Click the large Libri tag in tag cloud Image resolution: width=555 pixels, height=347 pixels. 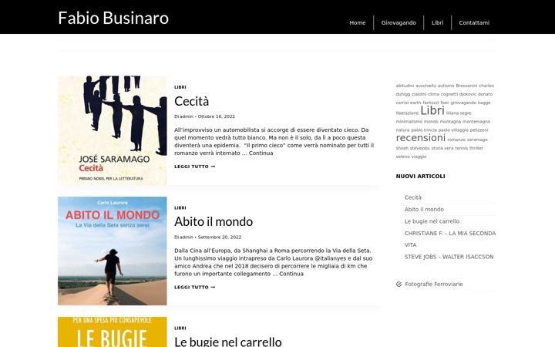tap(432, 111)
